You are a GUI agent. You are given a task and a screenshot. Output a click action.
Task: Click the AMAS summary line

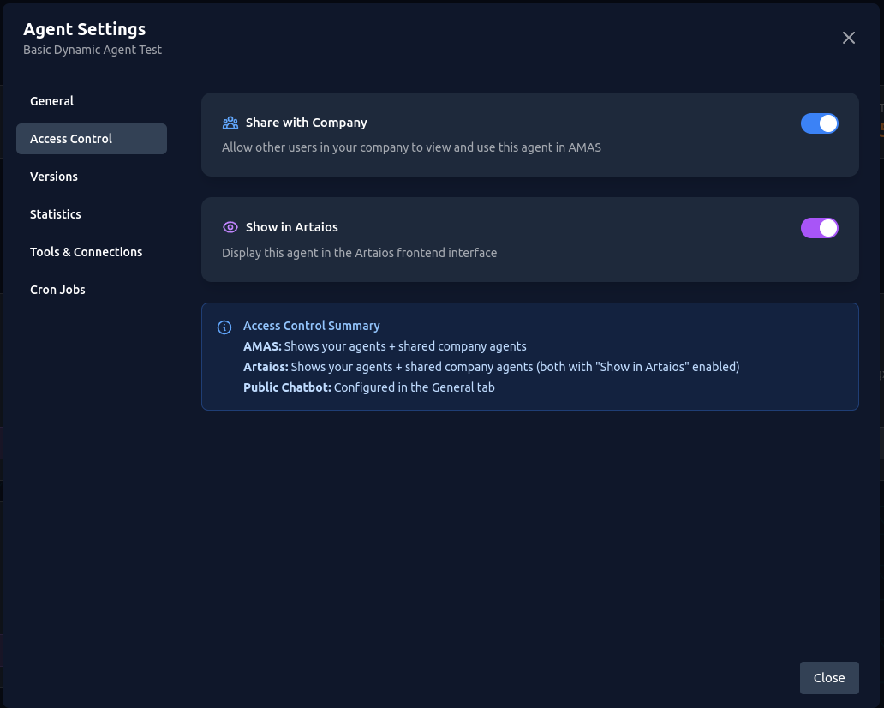(385, 346)
